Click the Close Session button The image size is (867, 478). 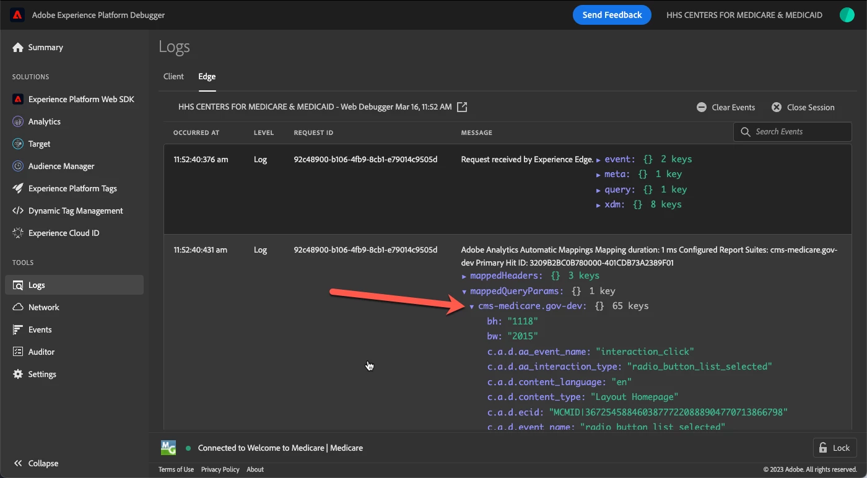pyautogui.click(x=803, y=107)
